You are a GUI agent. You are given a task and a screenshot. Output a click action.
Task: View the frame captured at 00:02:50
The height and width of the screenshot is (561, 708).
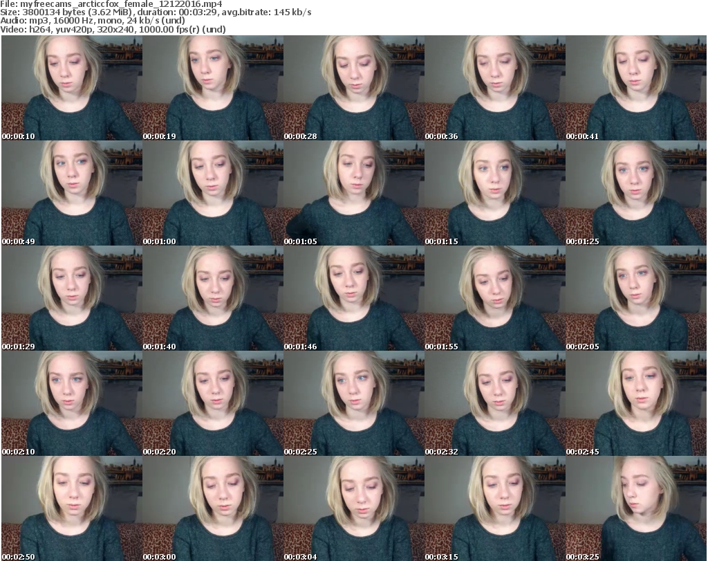coord(72,508)
